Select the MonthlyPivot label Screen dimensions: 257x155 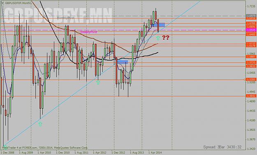(x=65, y=18)
